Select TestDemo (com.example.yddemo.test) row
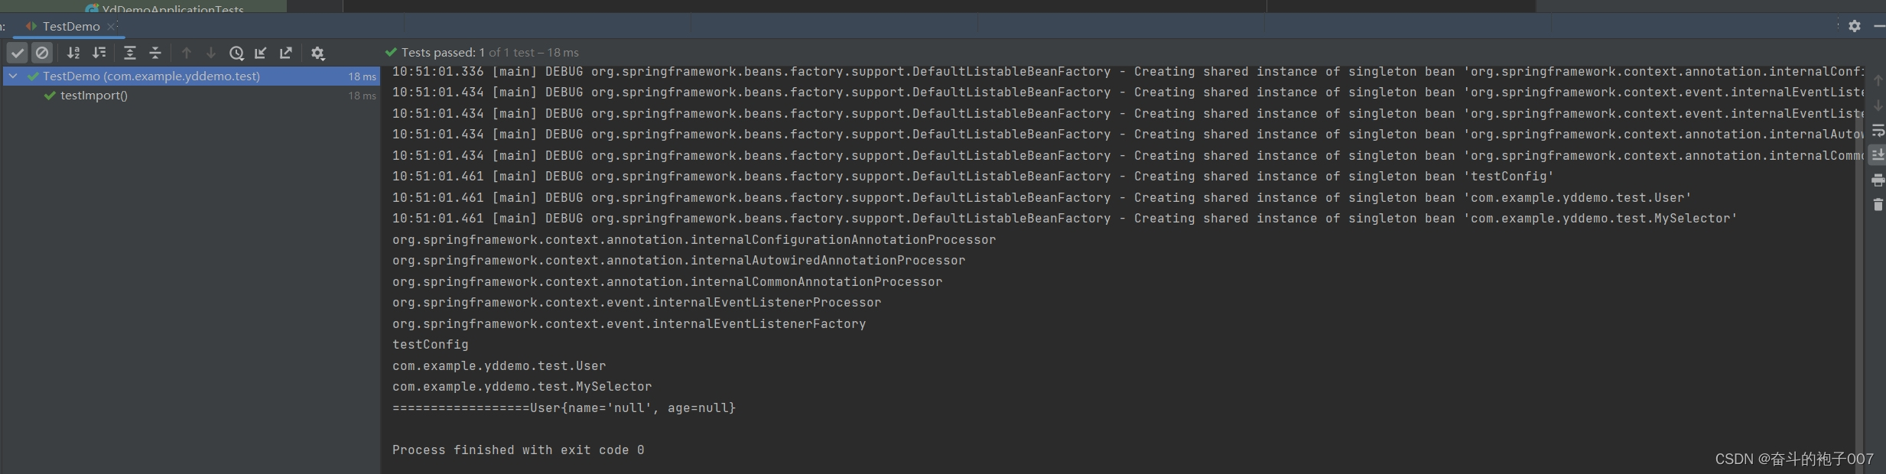The height and width of the screenshot is (474, 1886). 191,76
